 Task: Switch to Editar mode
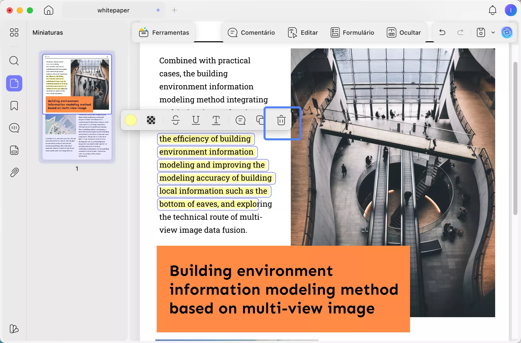coord(303,32)
